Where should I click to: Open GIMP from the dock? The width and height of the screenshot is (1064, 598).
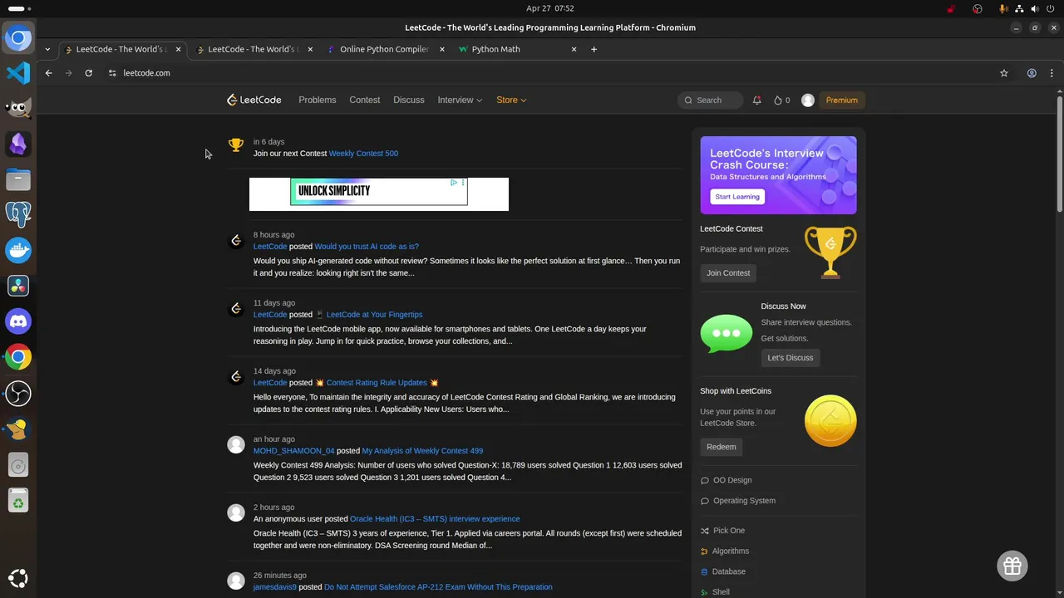18,108
